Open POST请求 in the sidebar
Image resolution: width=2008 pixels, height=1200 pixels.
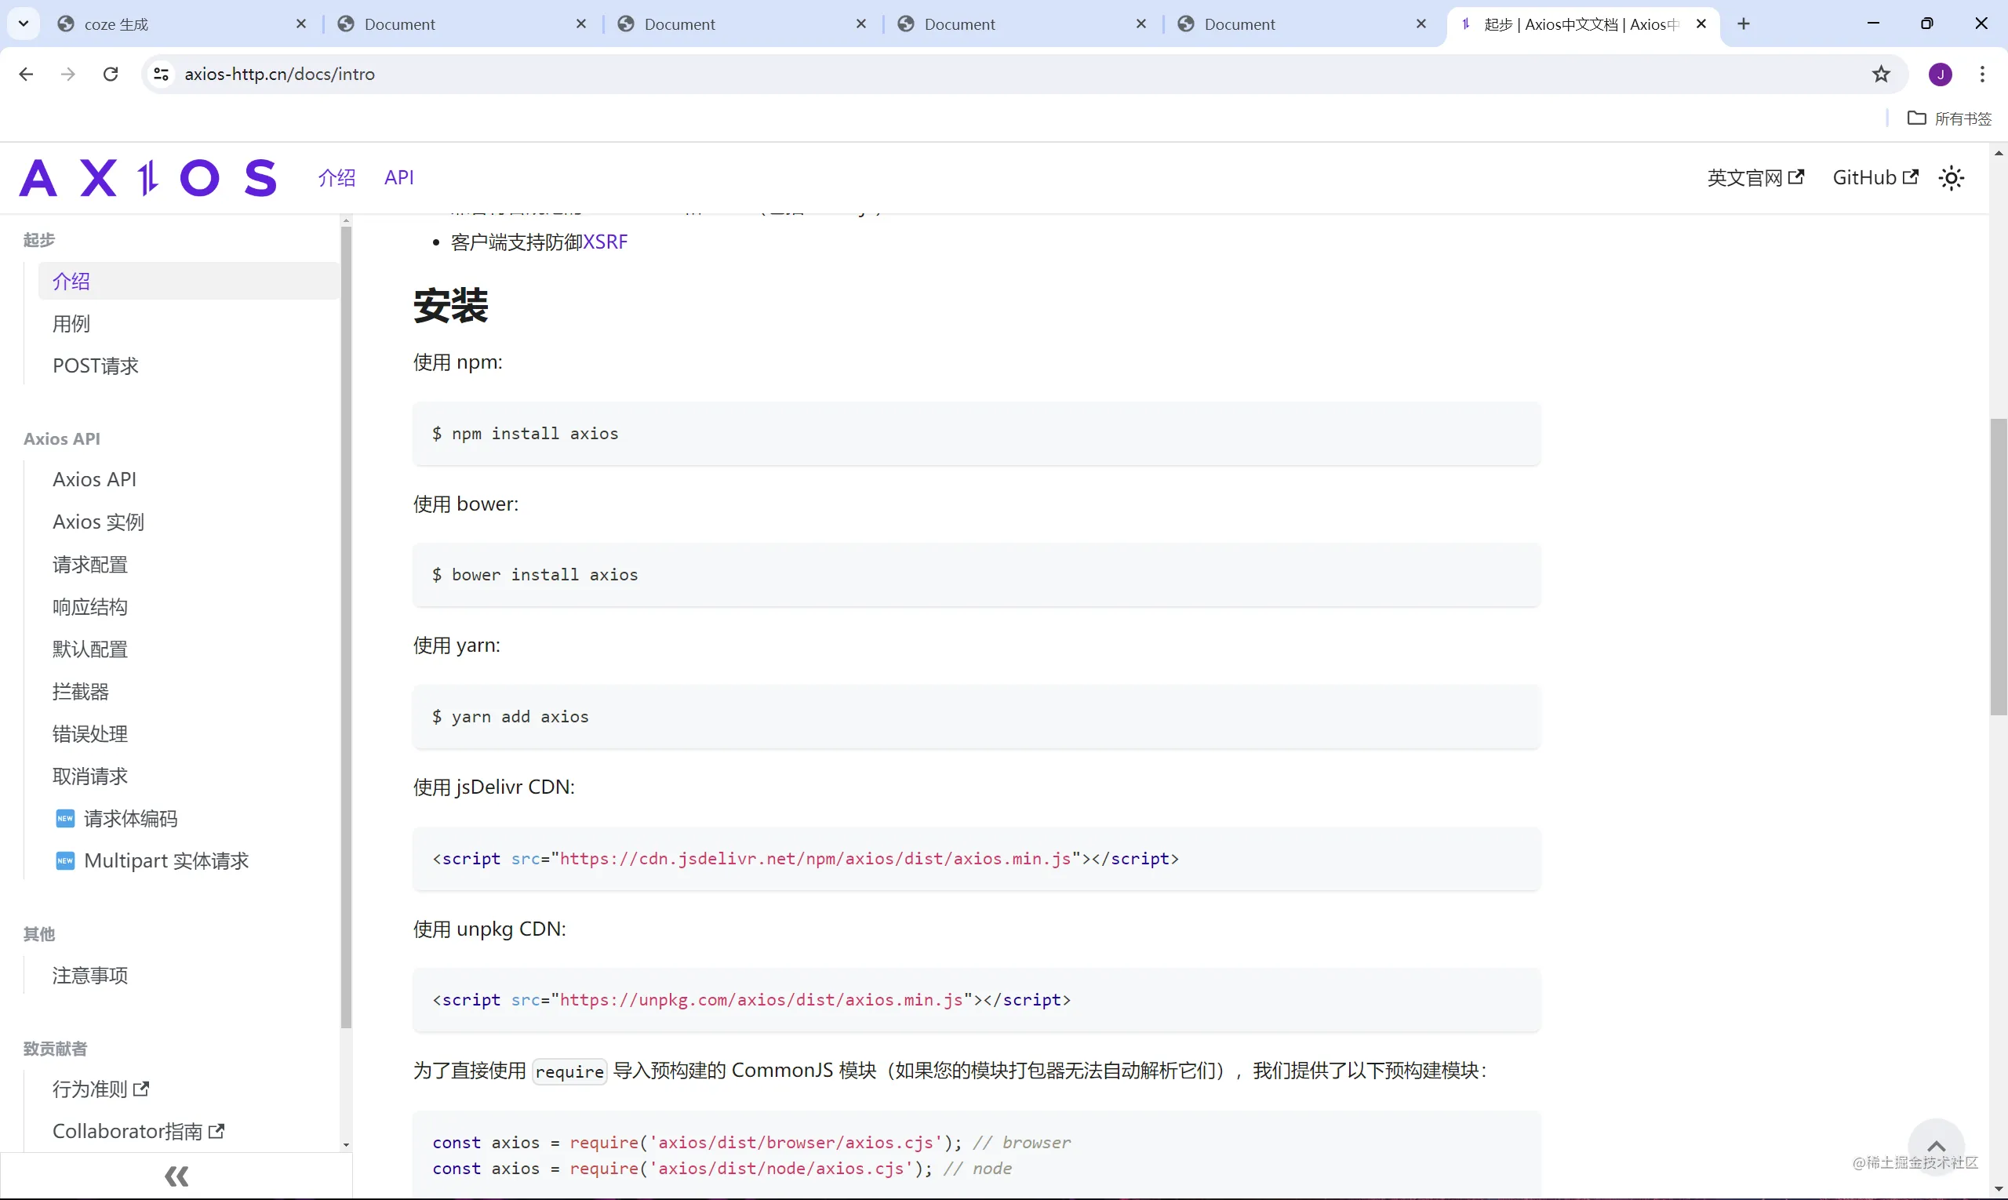click(x=96, y=366)
